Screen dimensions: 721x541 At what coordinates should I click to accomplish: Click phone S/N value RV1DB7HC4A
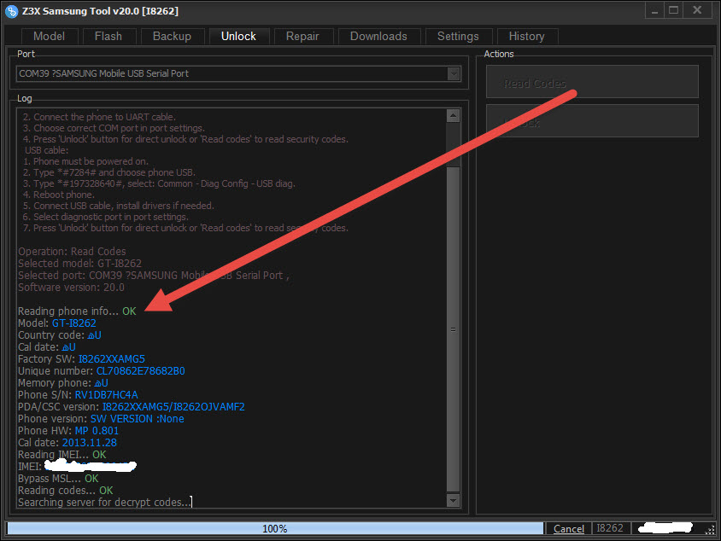coord(106,395)
